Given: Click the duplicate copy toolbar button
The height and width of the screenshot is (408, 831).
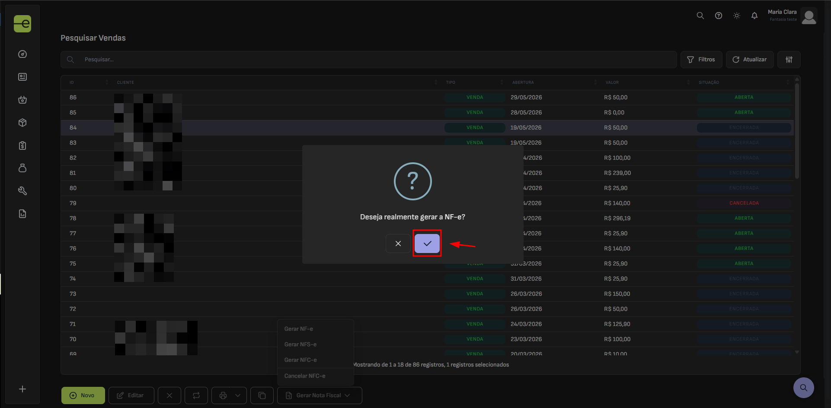Looking at the screenshot, I should click(262, 395).
